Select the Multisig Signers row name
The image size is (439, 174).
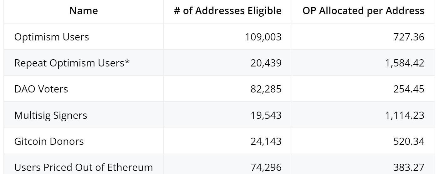[51, 115]
